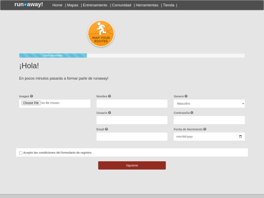Viewport: 264px width, 198px height.
Task: Click help icon next to Nombre
Action: click(110, 96)
